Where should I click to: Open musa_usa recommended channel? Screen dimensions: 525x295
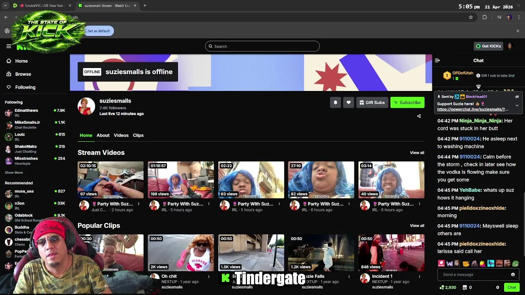click(x=35, y=193)
